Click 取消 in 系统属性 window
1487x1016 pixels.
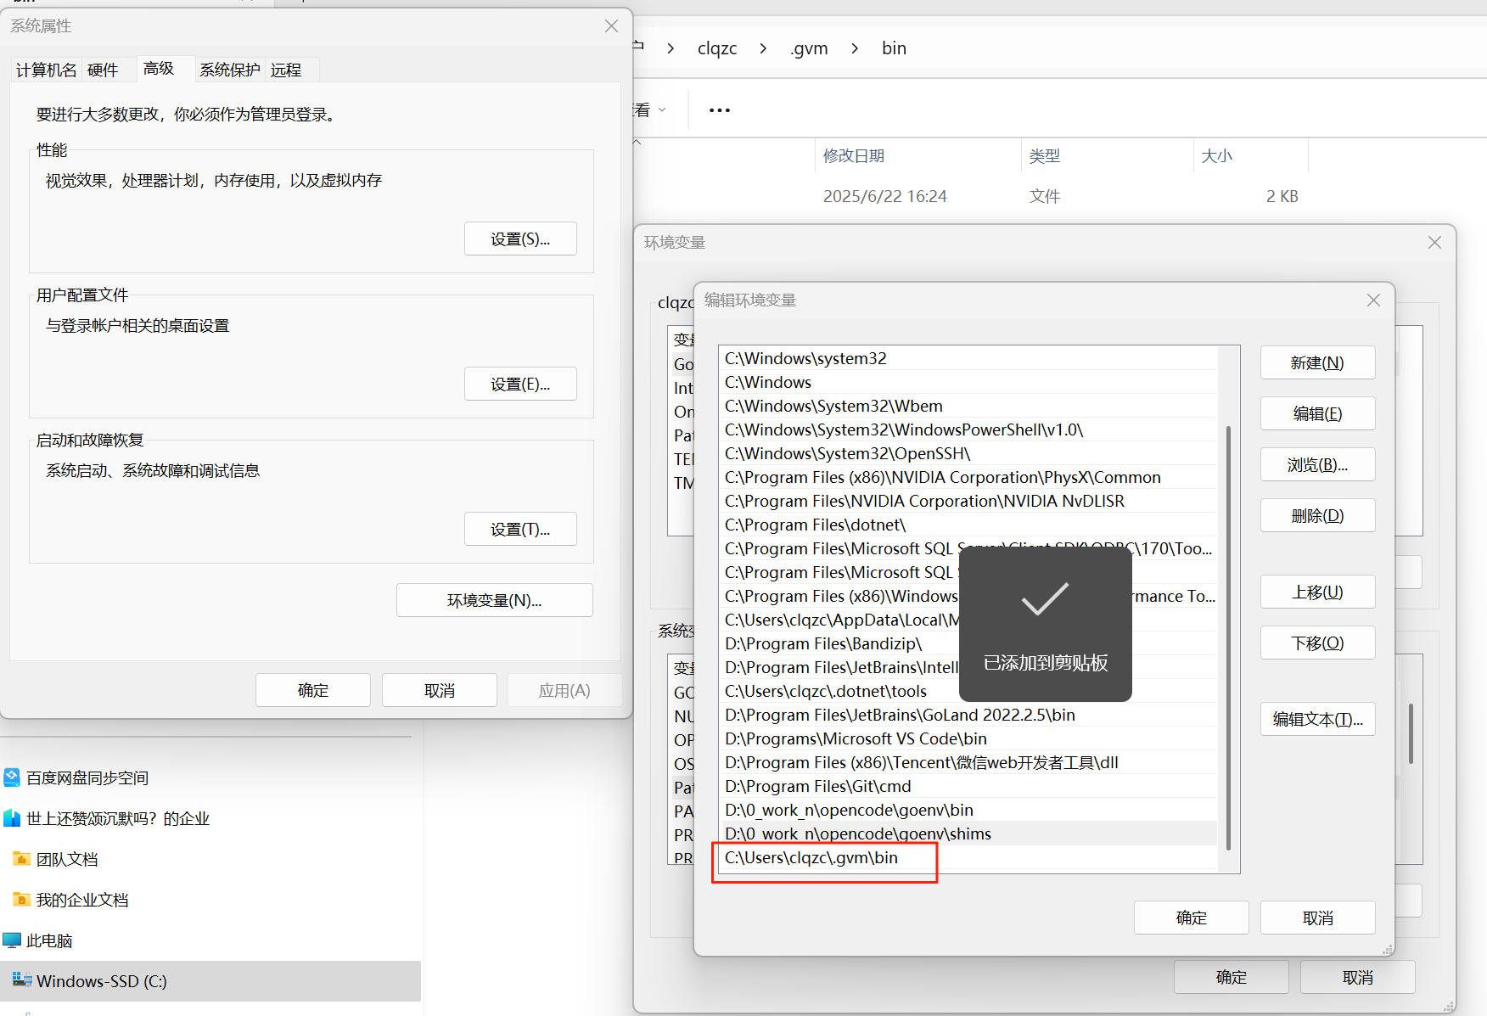[439, 690]
